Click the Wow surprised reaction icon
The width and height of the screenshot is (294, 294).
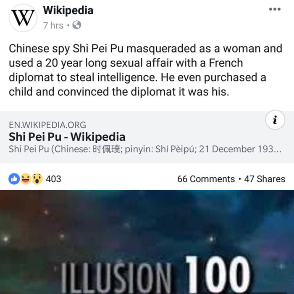[x=37, y=179]
